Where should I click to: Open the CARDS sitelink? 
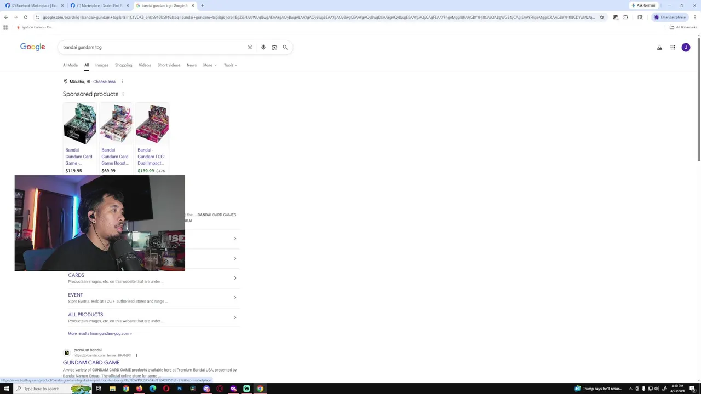tap(76, 275)
